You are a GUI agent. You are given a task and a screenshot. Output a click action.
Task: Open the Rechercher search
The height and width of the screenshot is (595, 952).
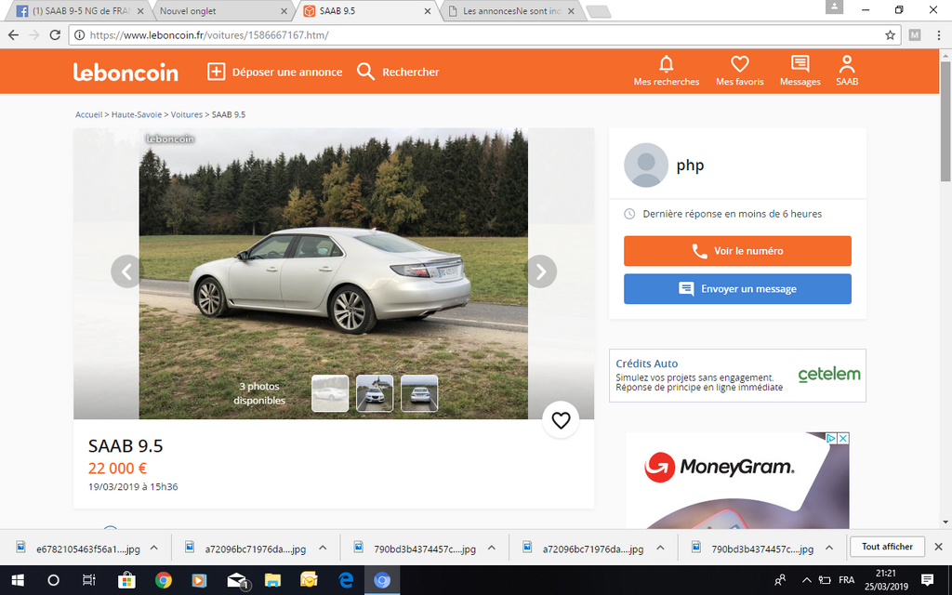click(398, 72)
